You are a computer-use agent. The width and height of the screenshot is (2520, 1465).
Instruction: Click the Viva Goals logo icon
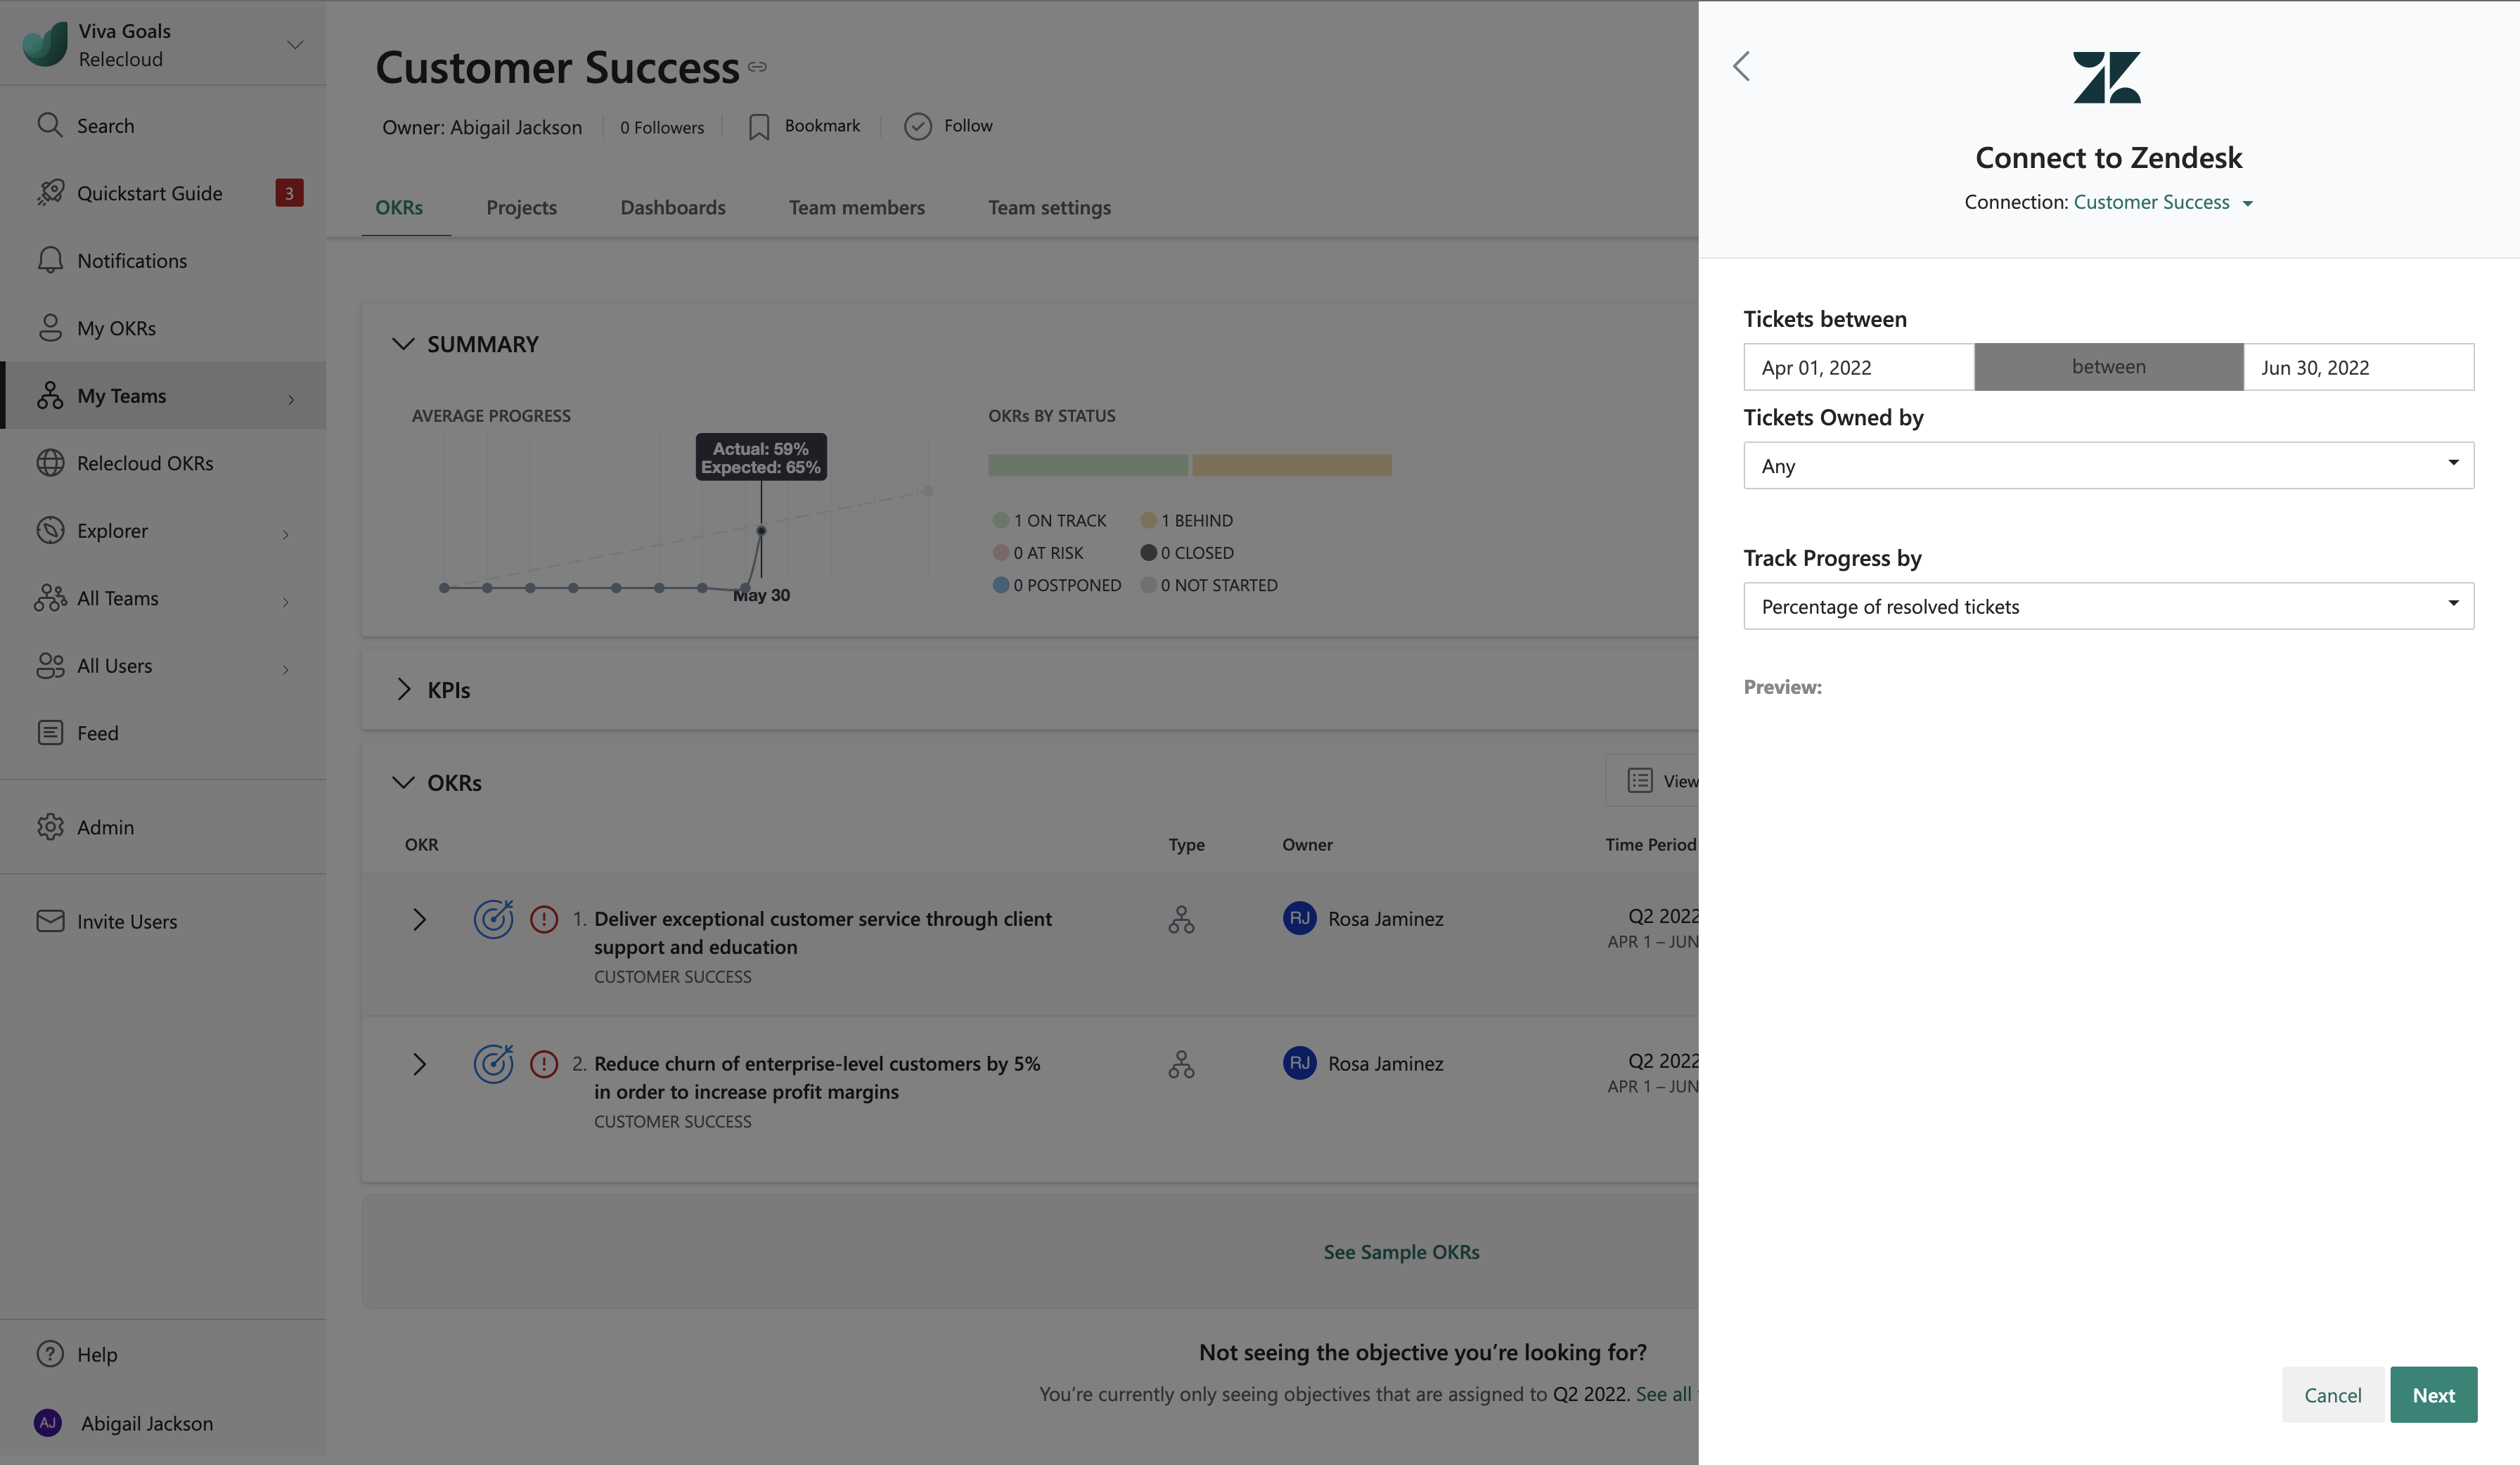(45, 44)
